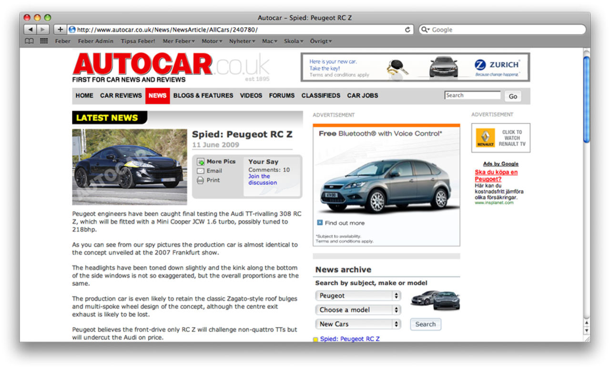Click the browser Back arrow button
Screen dimensions: 610x369
coord(30,30)
